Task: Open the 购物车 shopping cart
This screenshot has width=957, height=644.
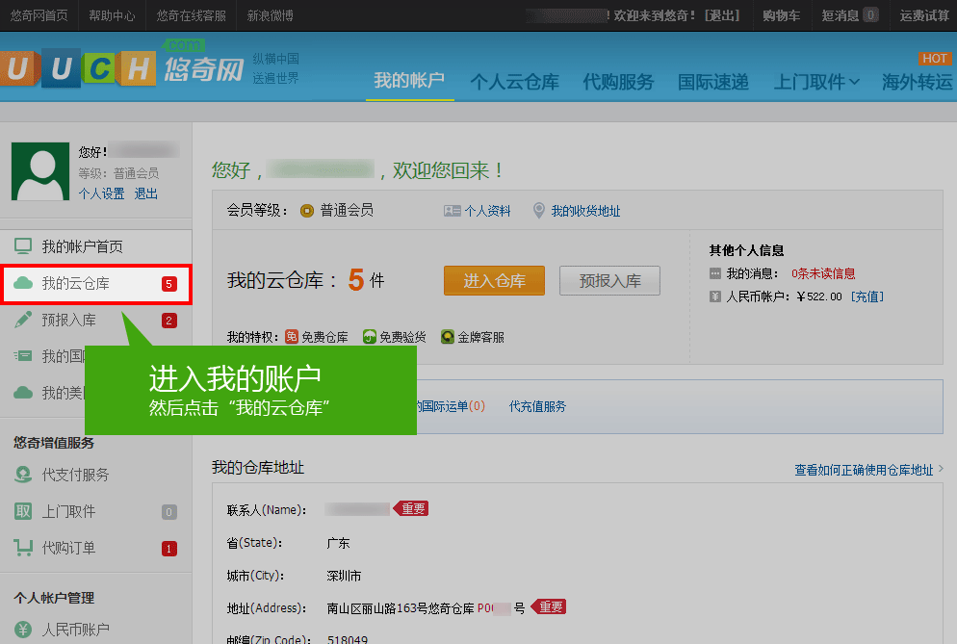Action: point(781,15)
